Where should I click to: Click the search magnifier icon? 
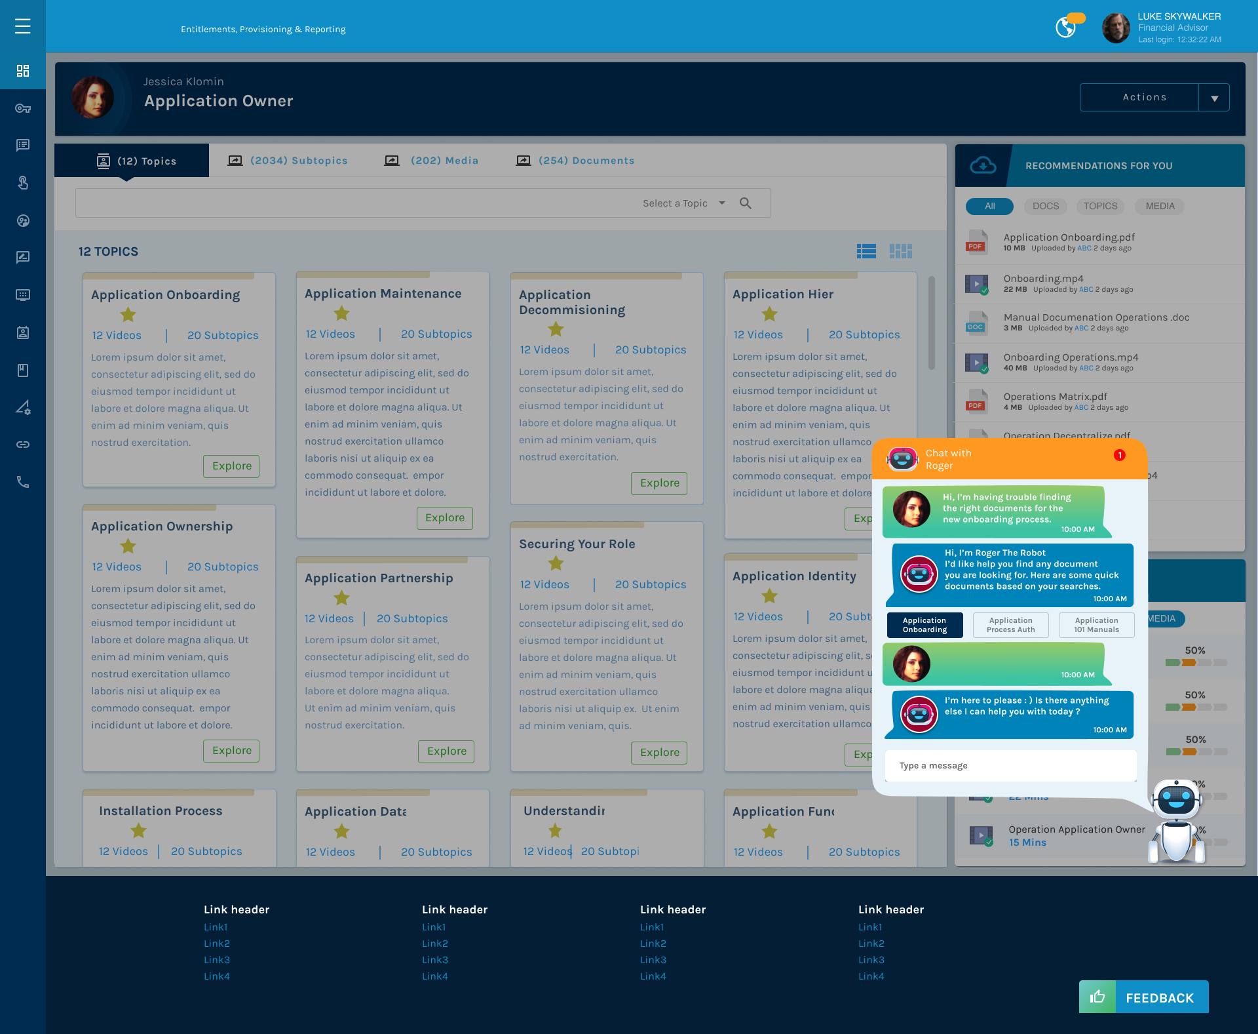click(x=746, y=203)
